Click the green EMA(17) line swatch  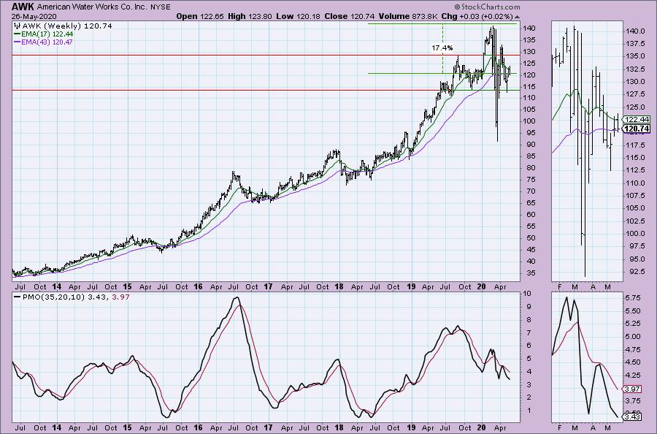(x=18, y=34)
